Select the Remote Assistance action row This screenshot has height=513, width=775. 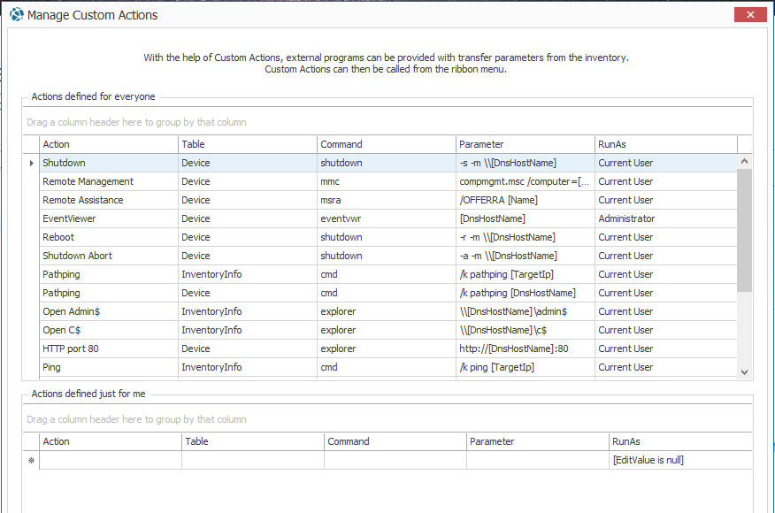[x=83, y=200]
